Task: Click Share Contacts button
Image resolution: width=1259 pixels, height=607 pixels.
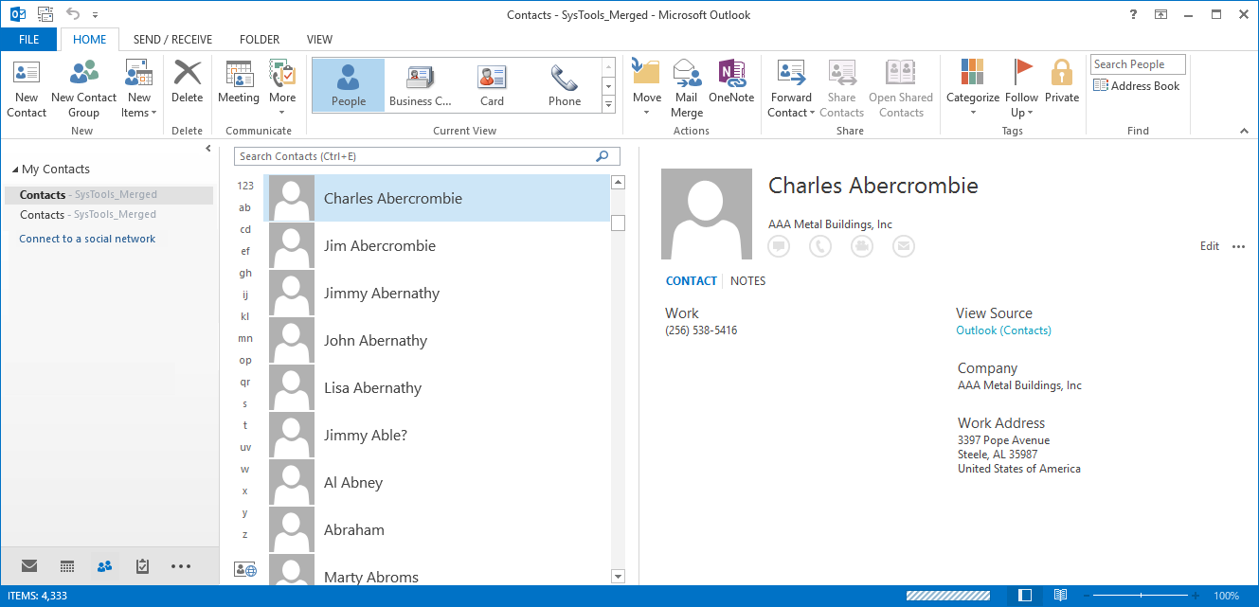Action: point(841,89)
